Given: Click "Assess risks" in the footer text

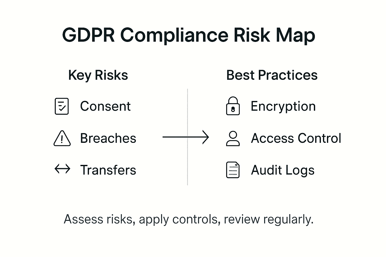Looking at the screenshot, I should click(98, 219).
